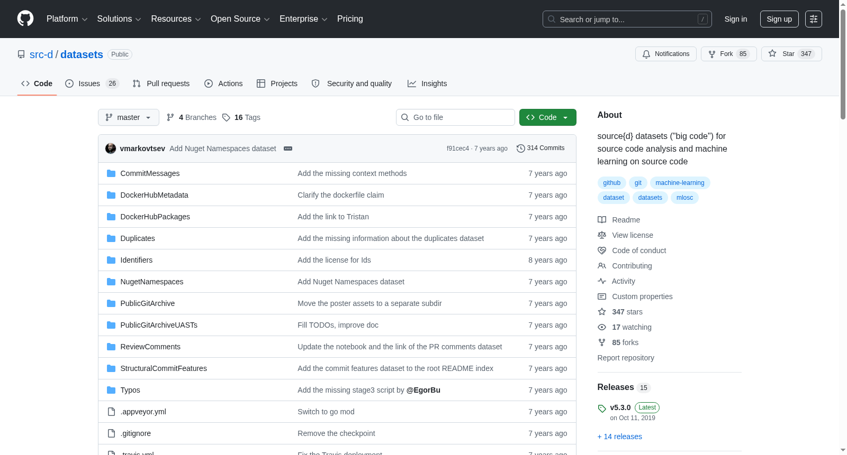Select the machine-learning topic tag
The width and height of the screenshot is (847, 455).
point(680,183)
